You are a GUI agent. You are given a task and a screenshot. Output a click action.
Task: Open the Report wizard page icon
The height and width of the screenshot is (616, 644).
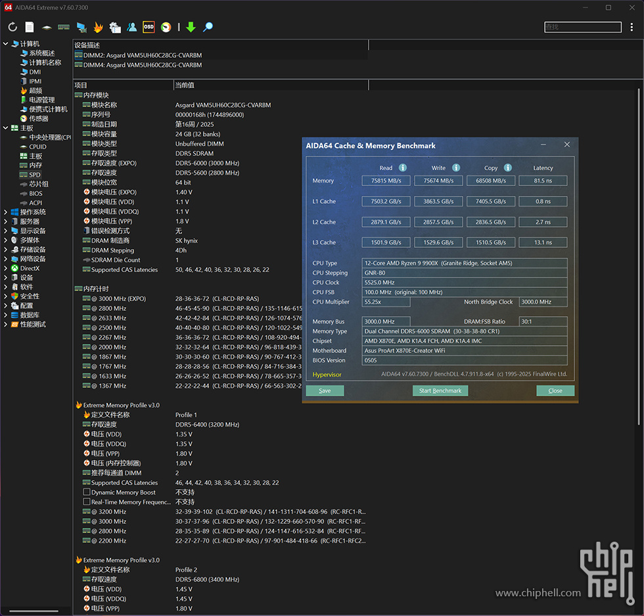30,27
